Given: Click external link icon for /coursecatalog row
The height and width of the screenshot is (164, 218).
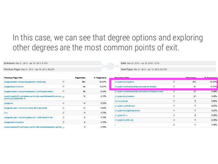Looking at the screenshot, I should pyautogui.click(x=174, y=101).
